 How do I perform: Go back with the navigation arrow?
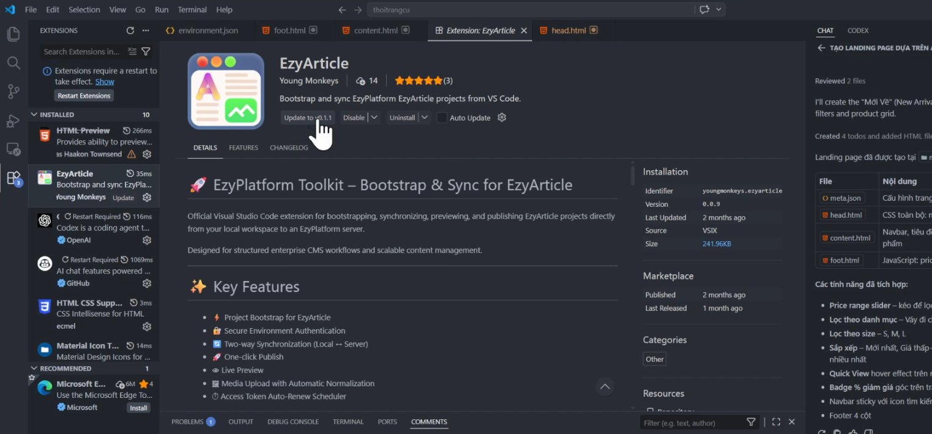[342, 10]
